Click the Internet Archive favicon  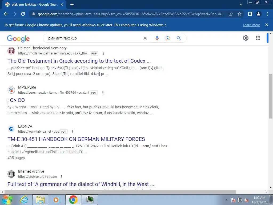[x=11, y=174]
